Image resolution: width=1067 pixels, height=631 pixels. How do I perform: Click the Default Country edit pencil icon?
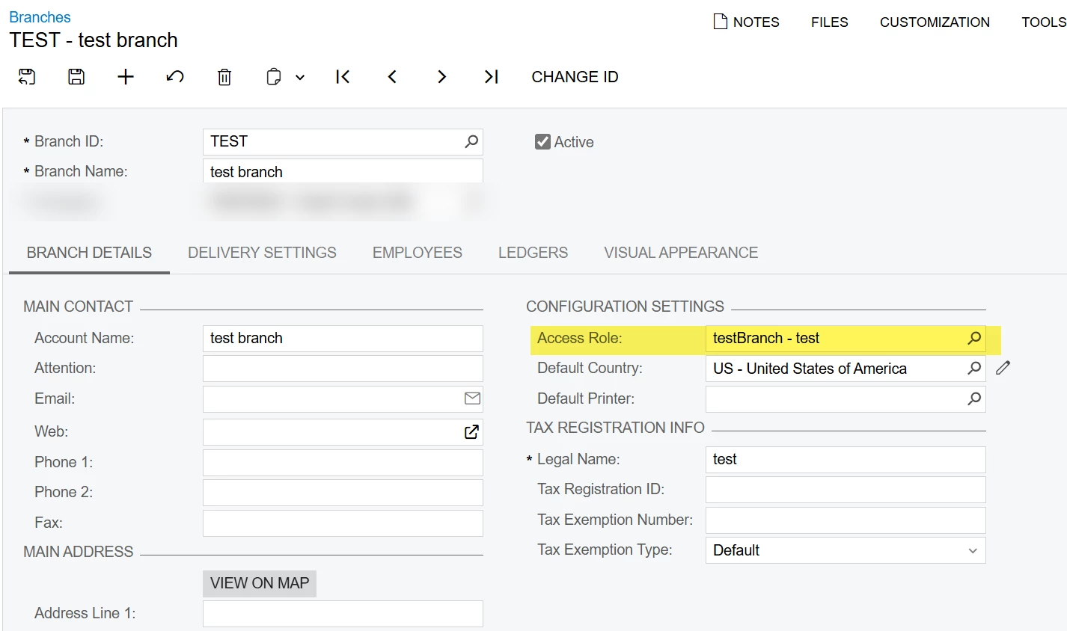click(x=1003, y=368)
